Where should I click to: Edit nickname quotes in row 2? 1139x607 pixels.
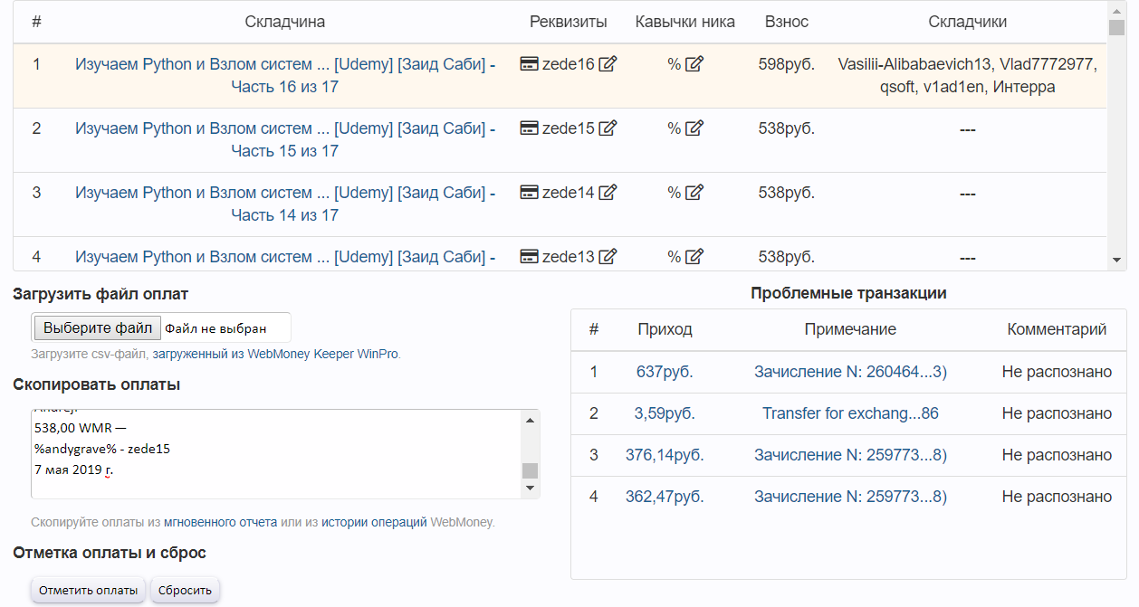tap(694, 128)
